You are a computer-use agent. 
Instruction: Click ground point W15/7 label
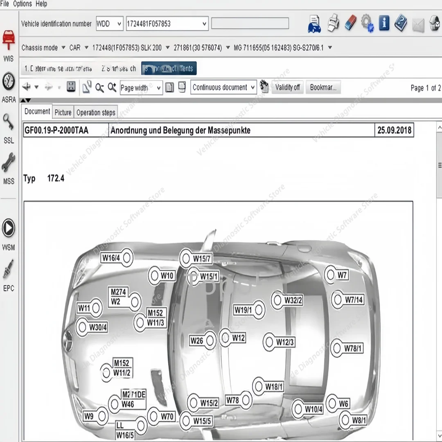click(x=202, y=259)
